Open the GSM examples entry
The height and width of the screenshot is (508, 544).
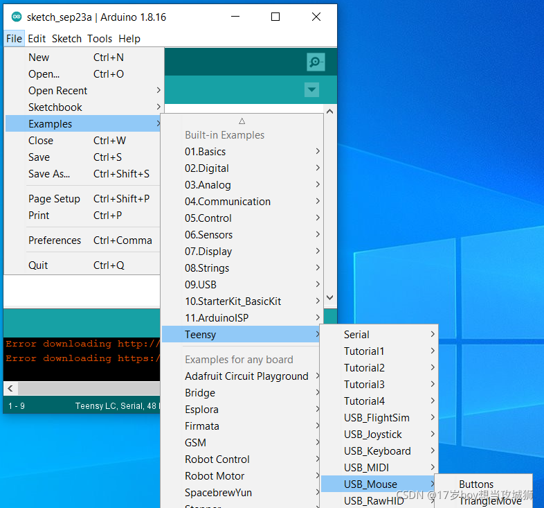[x=241, y=443]
